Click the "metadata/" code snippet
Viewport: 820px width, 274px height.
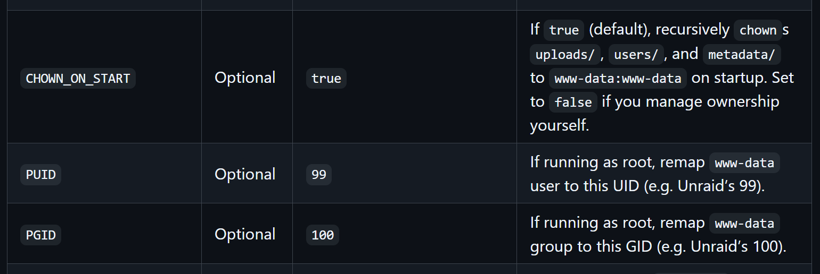point(742,55)
